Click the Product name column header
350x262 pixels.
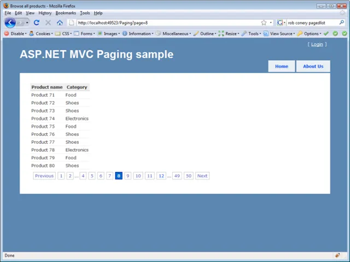coord(47,87)
